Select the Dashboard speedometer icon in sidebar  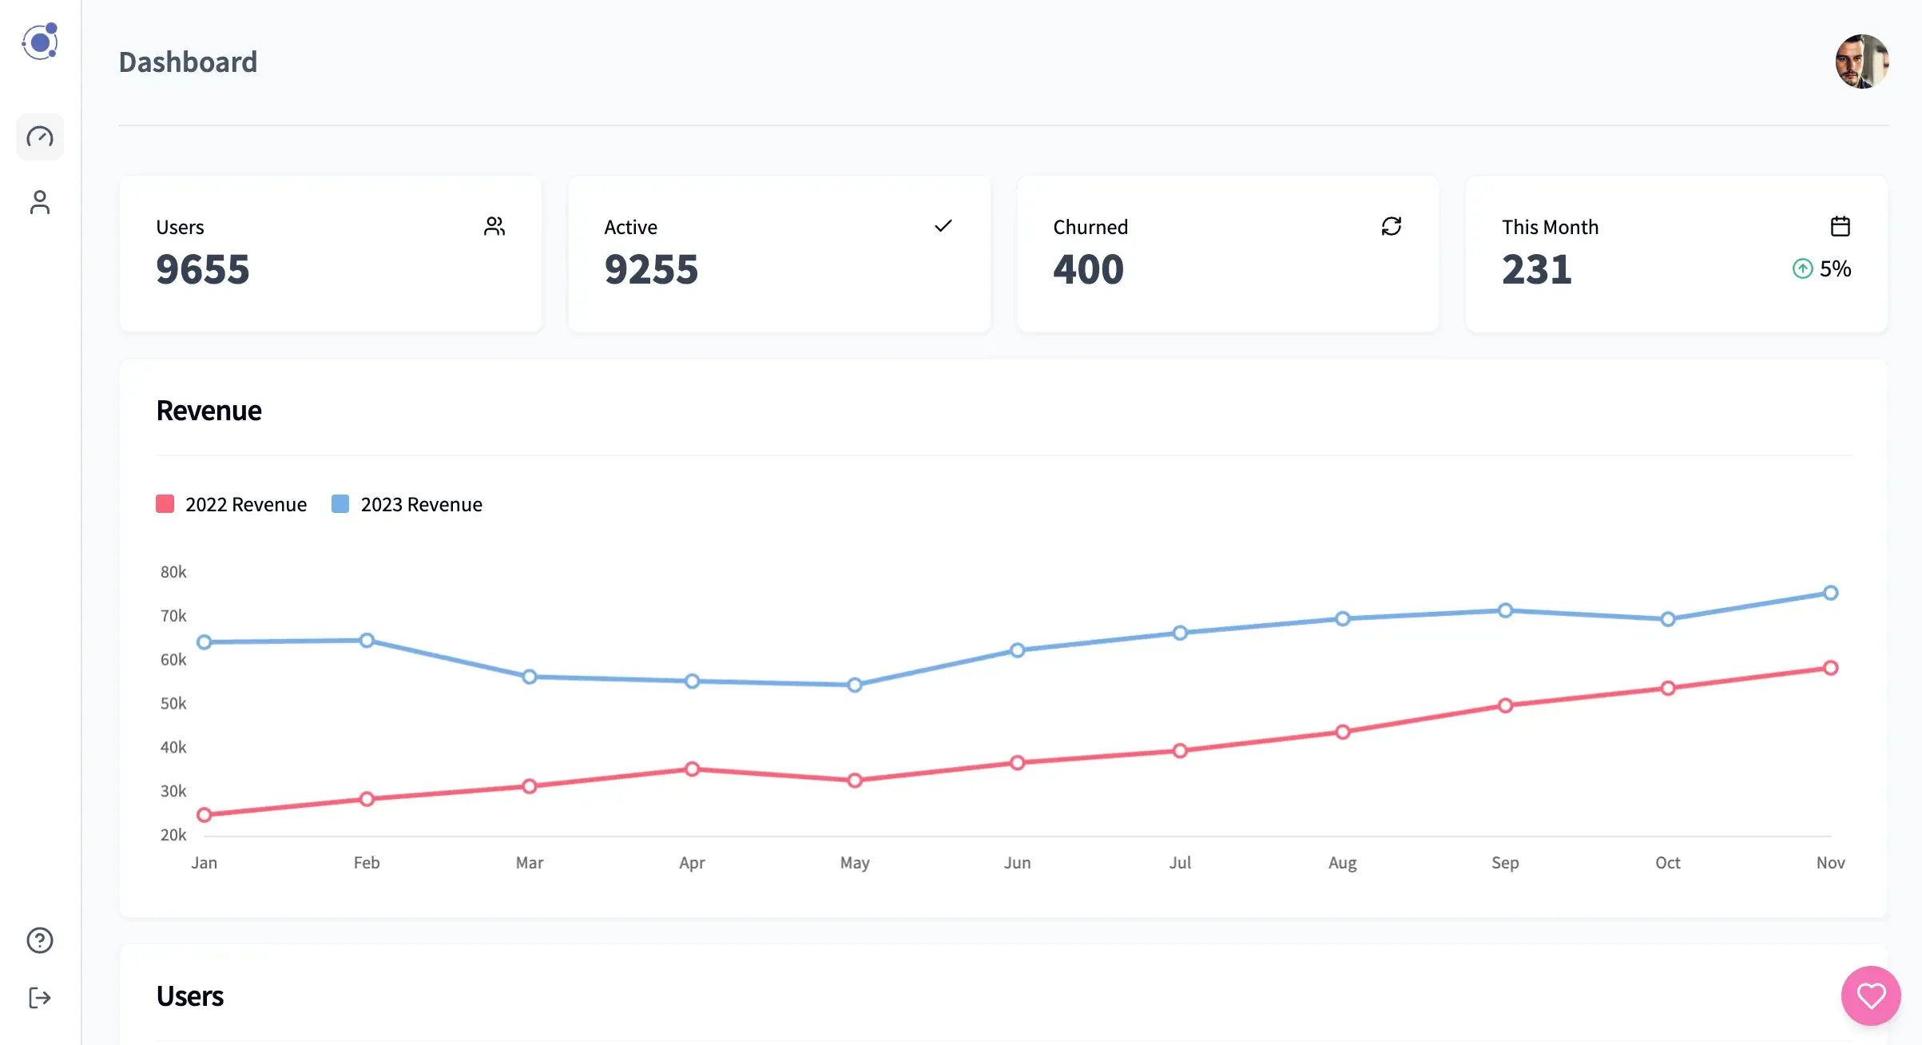pyautogui.click(x=39, y=137)
